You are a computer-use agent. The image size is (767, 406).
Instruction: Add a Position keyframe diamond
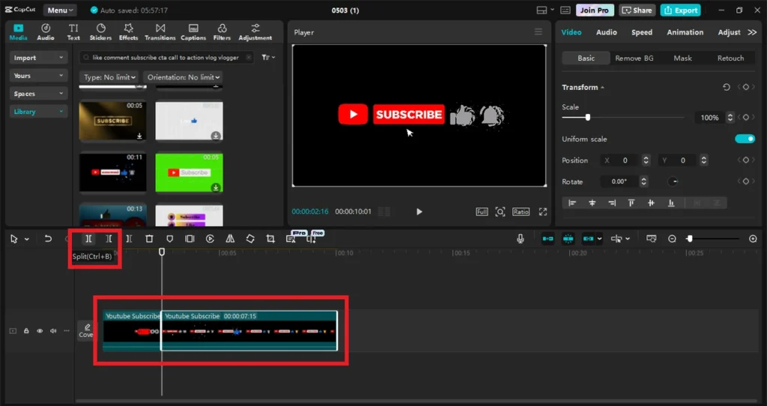pyautogui.click(x=745, y=160)
